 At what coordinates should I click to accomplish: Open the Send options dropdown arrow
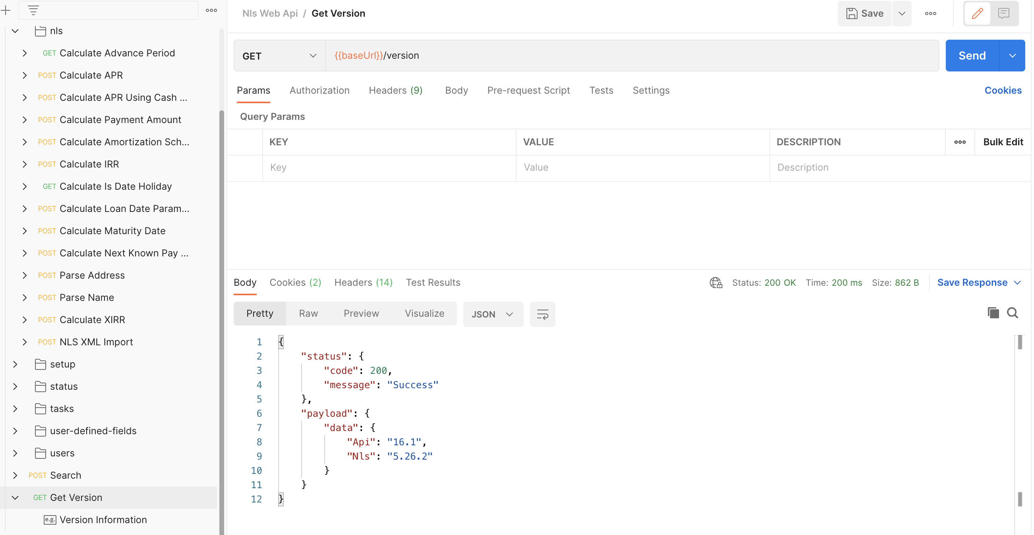pos(1012,56)
